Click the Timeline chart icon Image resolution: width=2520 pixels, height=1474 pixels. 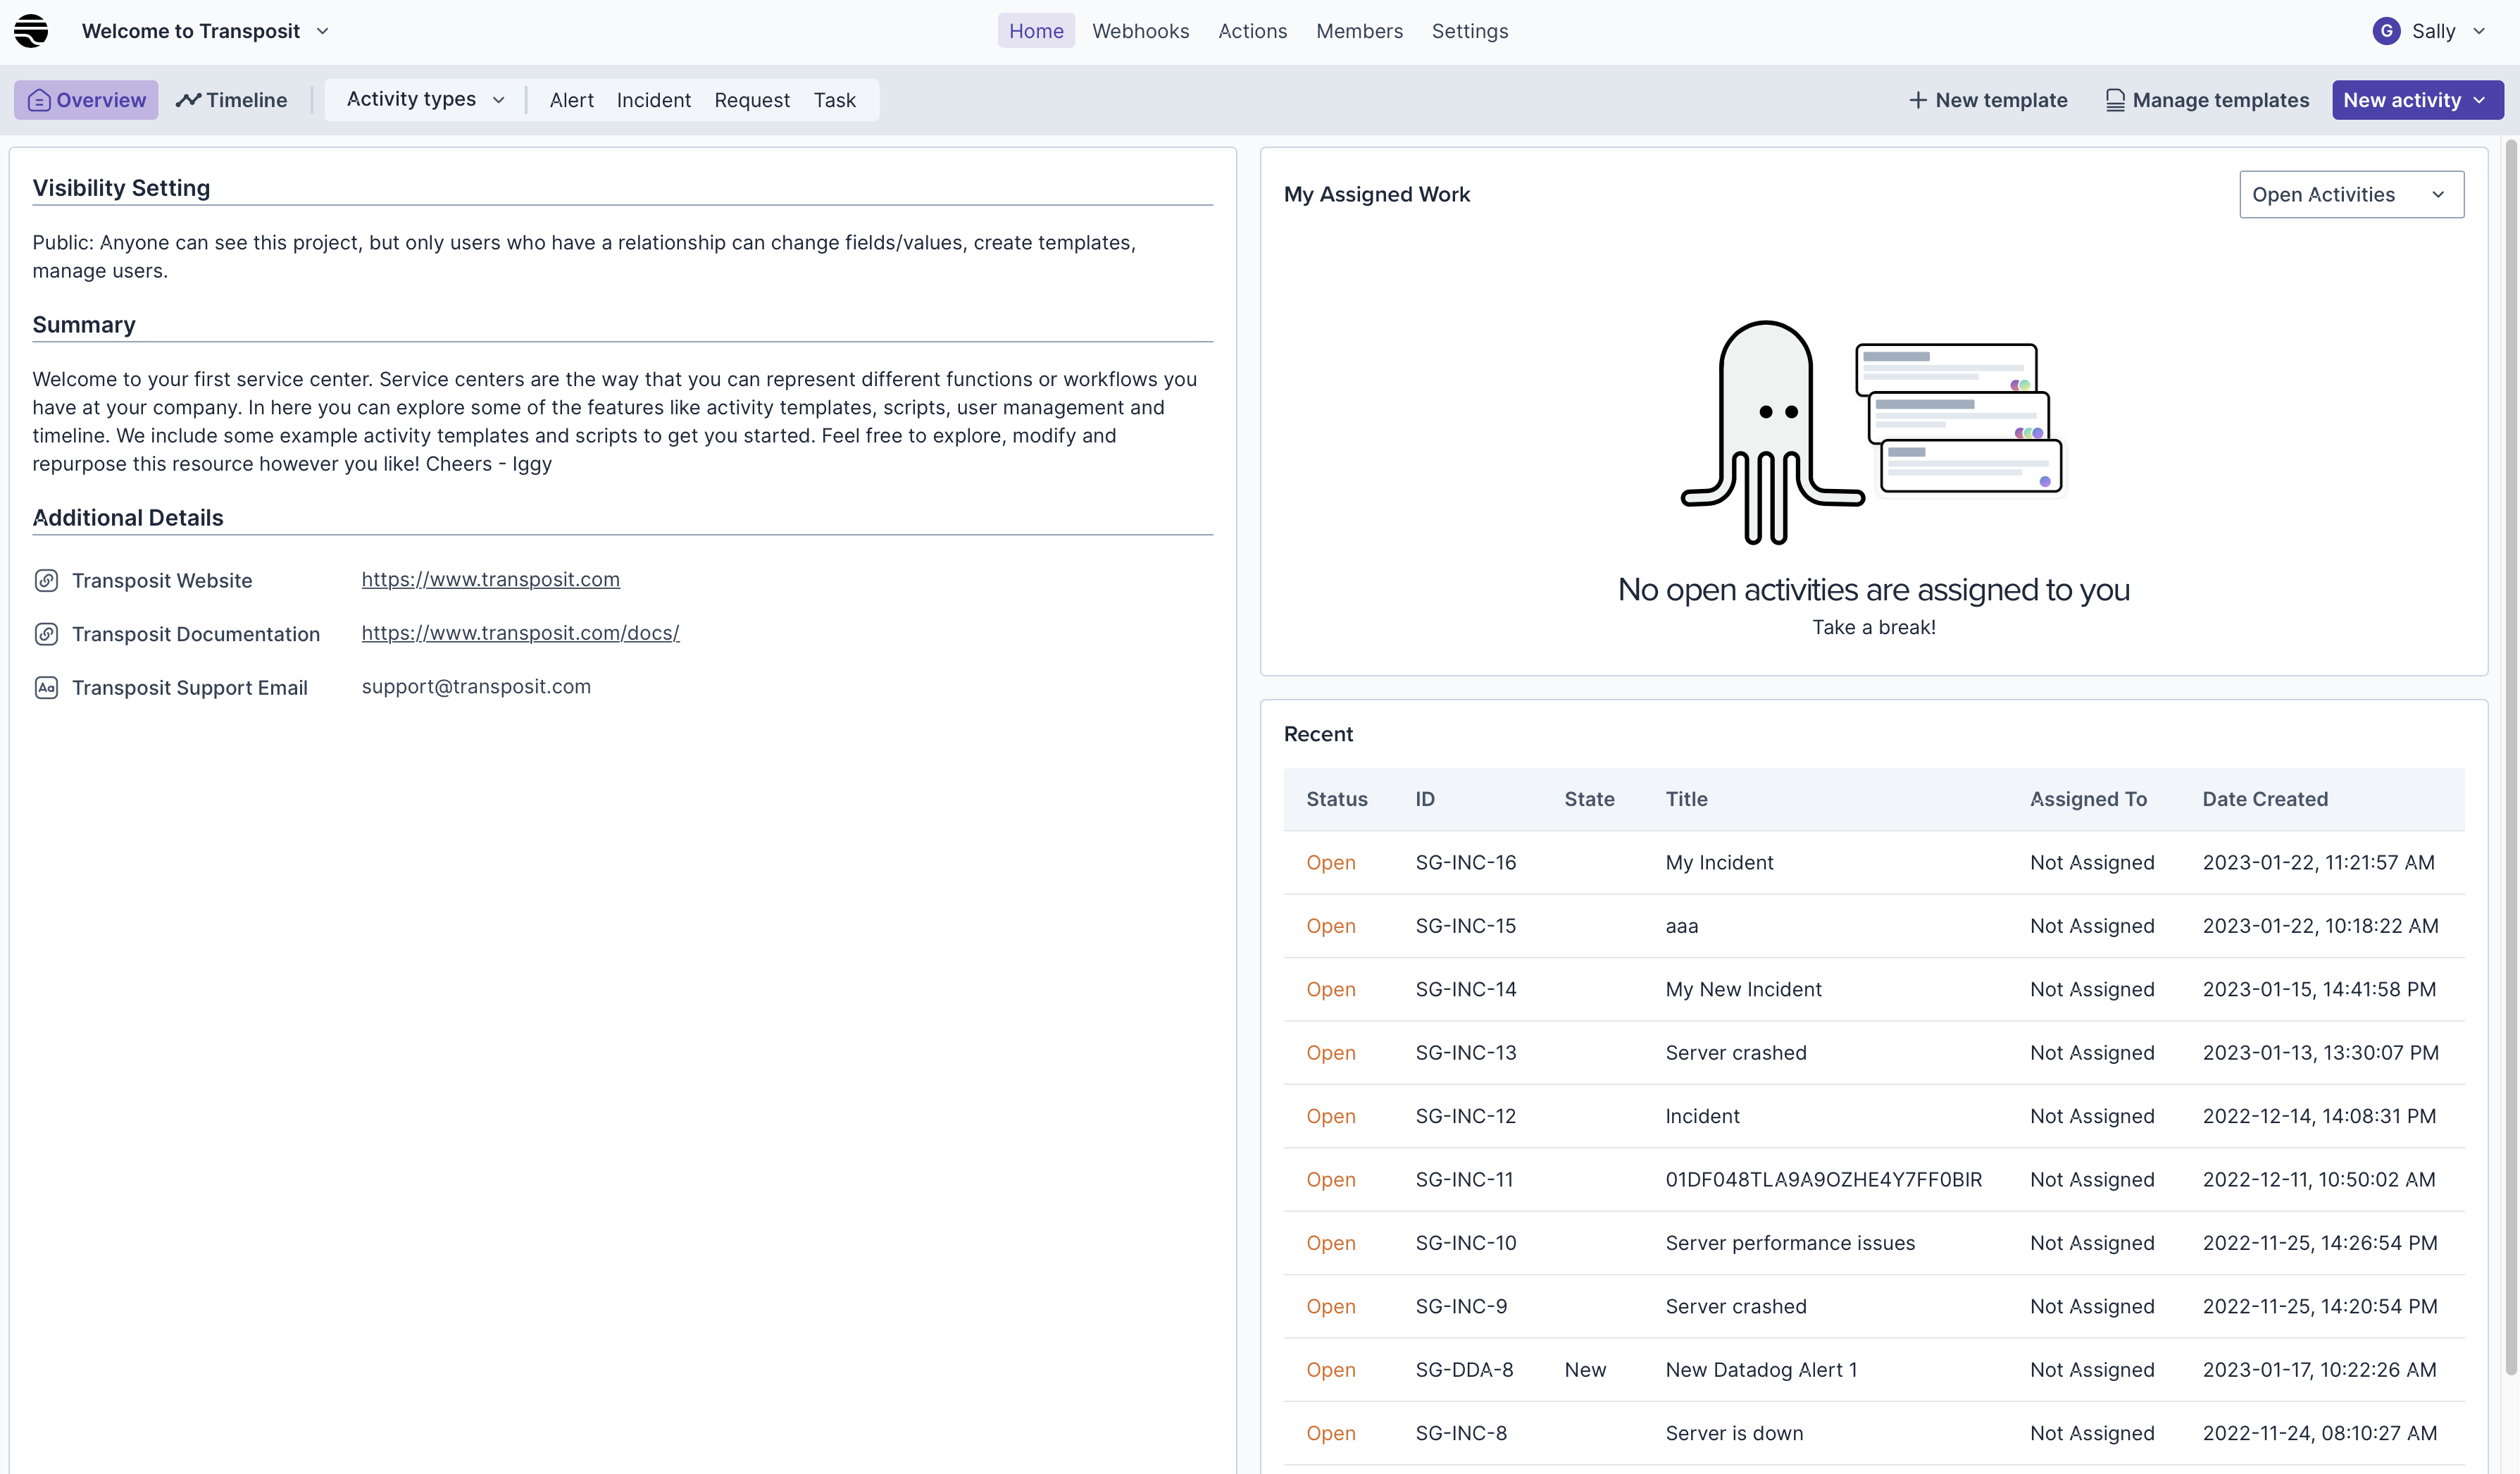point(188,100)
